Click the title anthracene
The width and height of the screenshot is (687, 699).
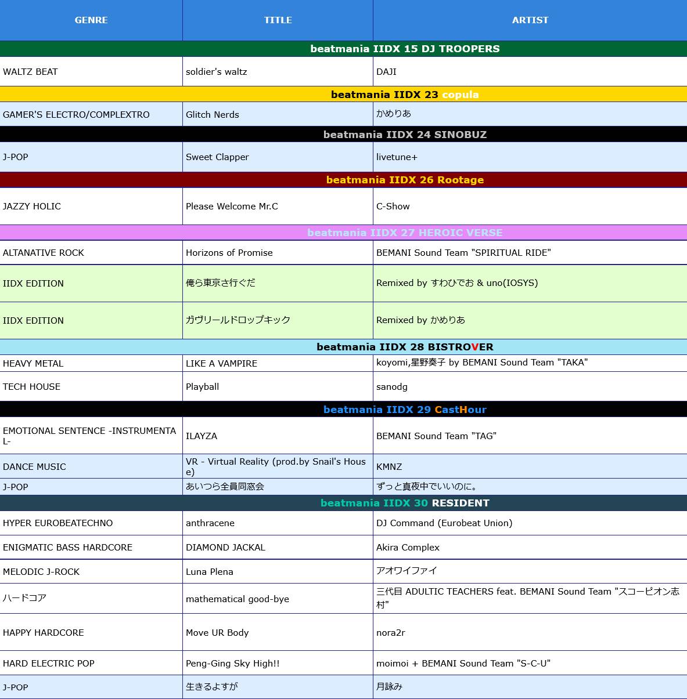pyautogui.click(x=210, y=523)
